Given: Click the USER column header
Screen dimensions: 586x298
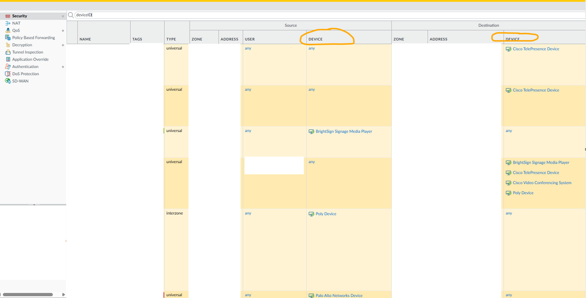Looking at the screenshot, I should click(x=250, y=39).
